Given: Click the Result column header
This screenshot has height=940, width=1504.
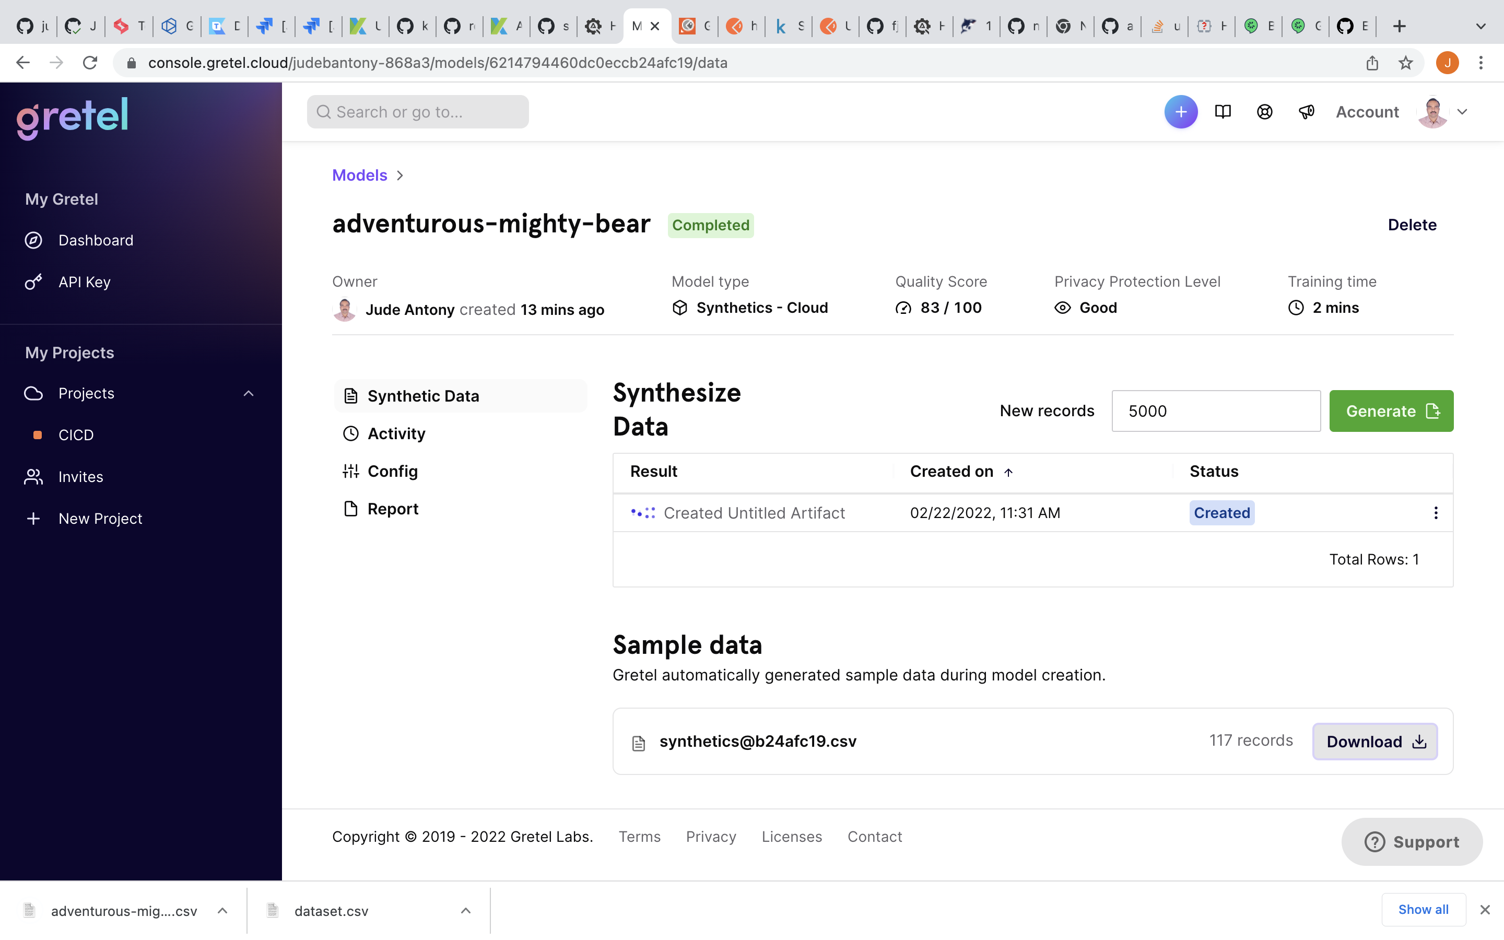Looking at the screenshot, I should [653, 472].
